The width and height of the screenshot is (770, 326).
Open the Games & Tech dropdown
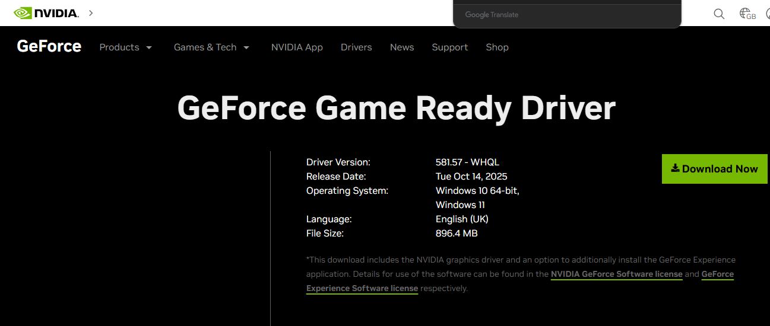coord(212,47)
